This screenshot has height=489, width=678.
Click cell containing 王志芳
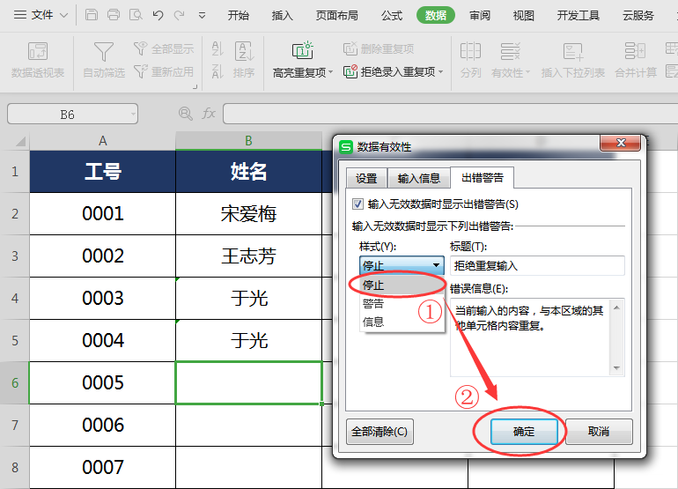tap(248, 256)
